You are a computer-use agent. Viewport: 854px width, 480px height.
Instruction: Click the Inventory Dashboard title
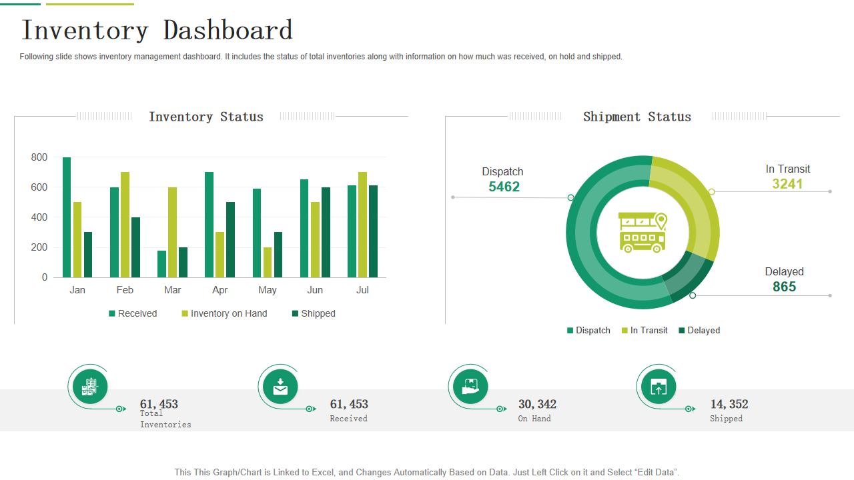click(x=157, y=31)
